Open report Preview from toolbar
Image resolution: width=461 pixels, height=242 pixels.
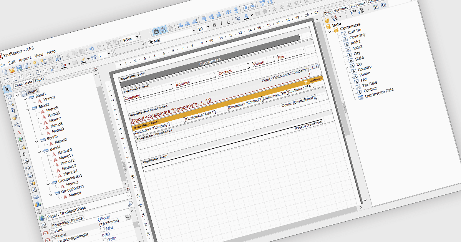26,67
